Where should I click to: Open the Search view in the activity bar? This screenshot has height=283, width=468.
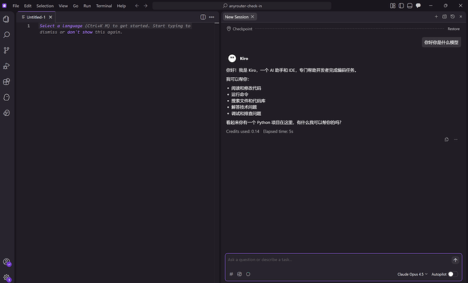[x=6, y=35]
